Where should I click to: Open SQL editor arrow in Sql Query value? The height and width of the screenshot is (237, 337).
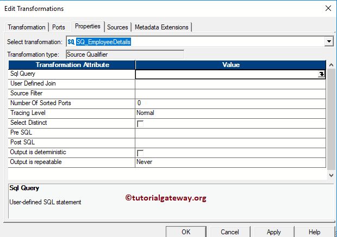pos(321,74)
